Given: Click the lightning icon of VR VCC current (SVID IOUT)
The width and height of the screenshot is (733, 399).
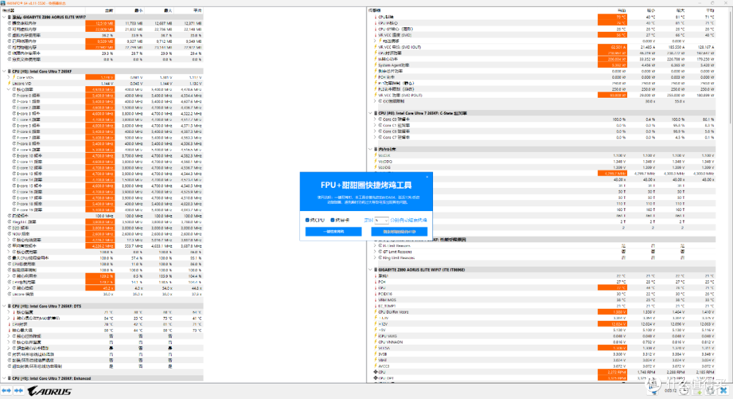Looking at the screenshot, I should 376,47.
